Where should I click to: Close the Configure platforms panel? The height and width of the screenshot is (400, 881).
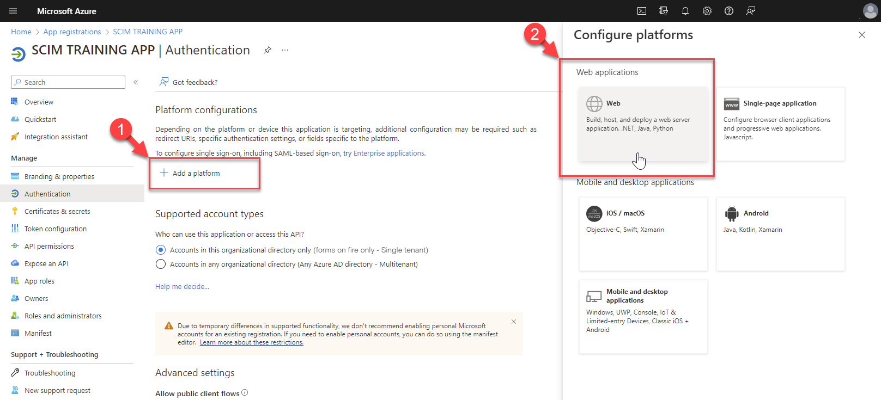(862, 35)
